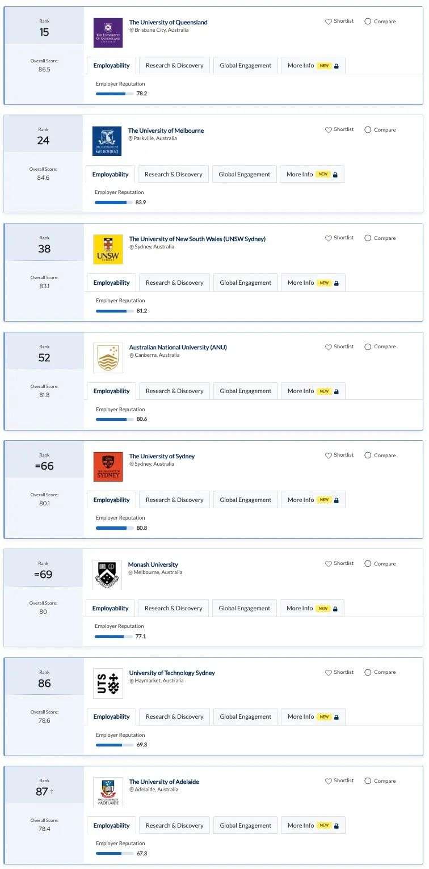Click lock icon on ANU More Info tab

[x=337, y=391]
